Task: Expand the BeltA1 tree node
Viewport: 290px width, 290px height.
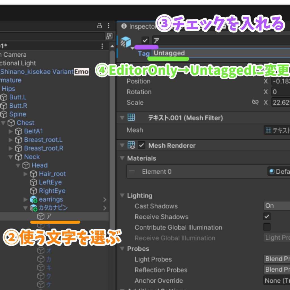Action: click(x=11, y=131)
